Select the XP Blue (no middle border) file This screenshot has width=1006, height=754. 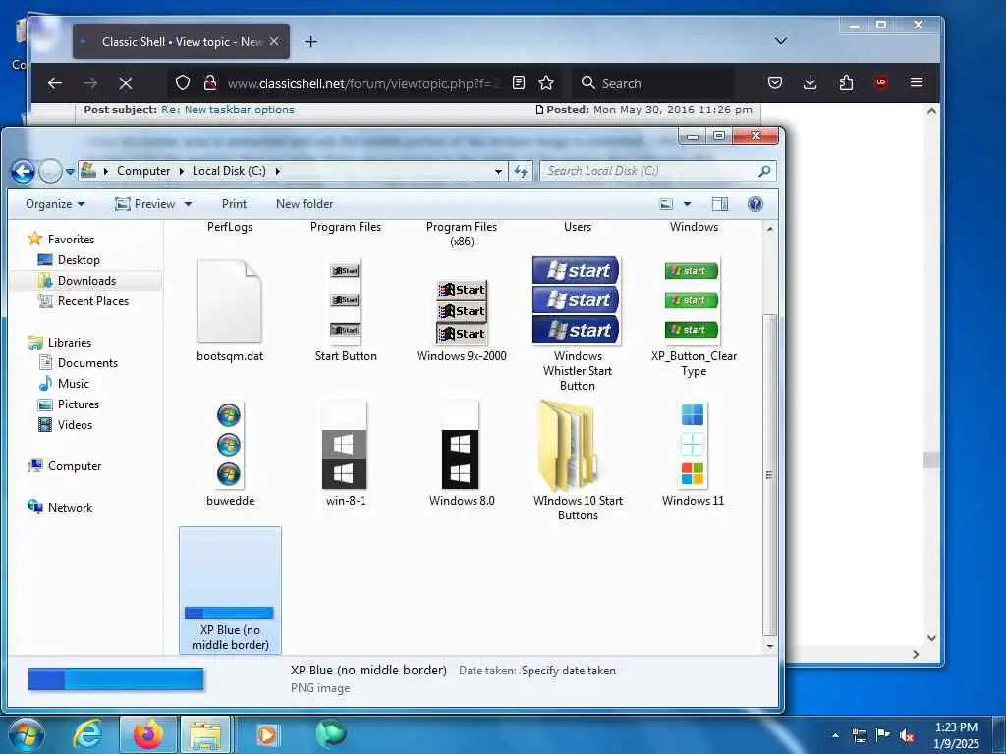230,590
